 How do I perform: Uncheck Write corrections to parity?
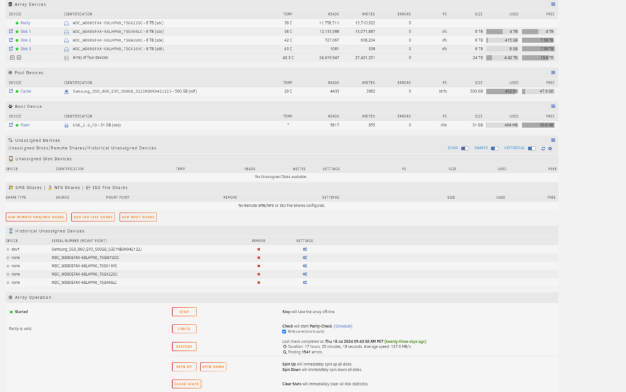click(x=284, y=332)
